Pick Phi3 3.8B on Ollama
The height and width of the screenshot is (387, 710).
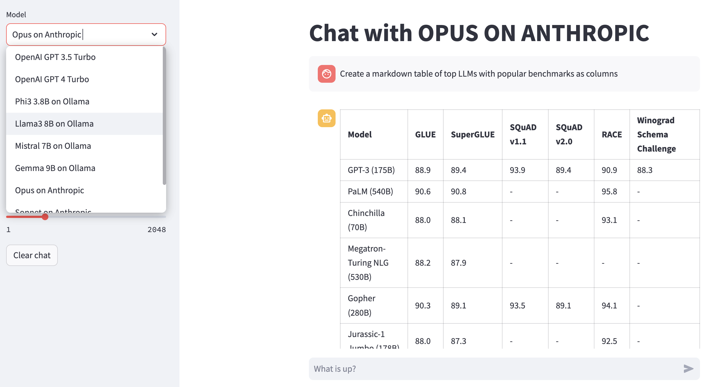(x=52, y=102)
